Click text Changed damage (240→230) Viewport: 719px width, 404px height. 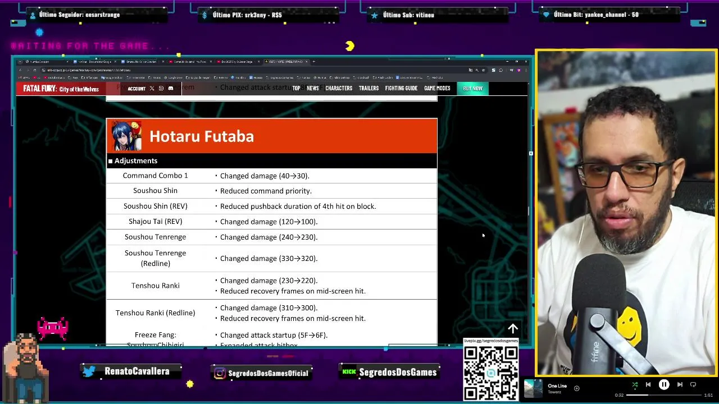click(x=269, y=237)
